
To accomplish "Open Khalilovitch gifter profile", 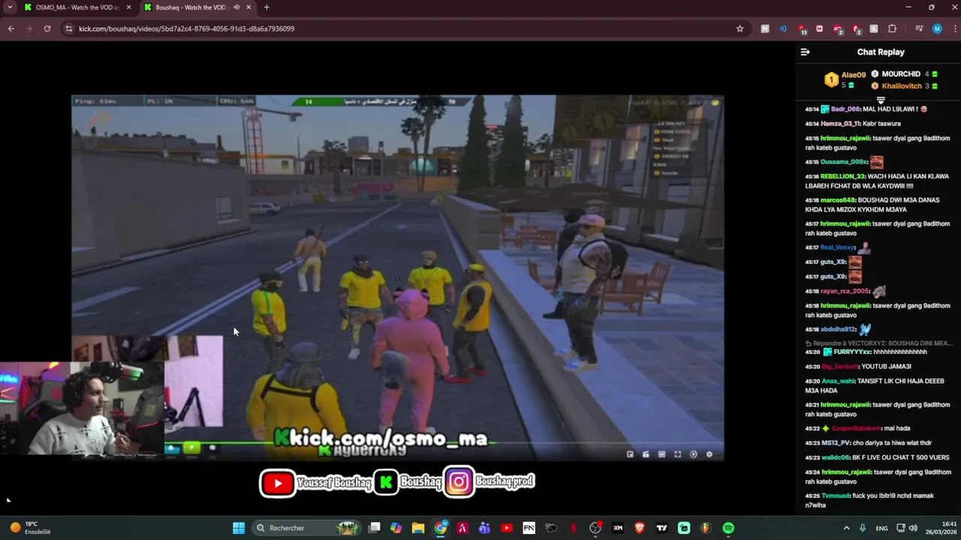I will [902, 86].
